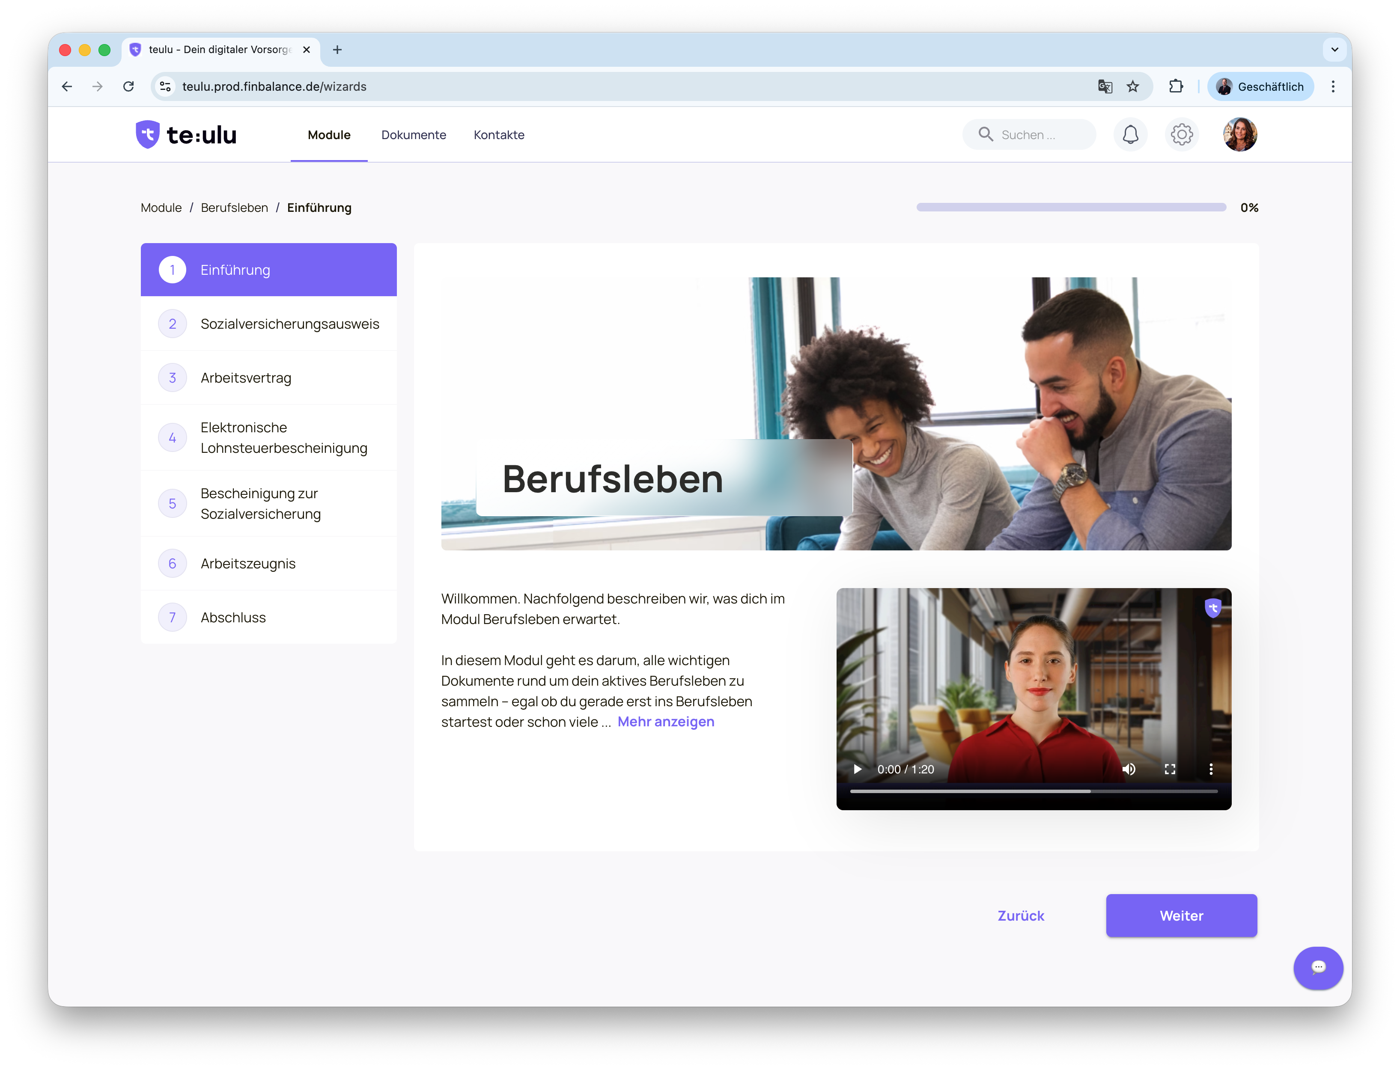The image size is (1400, 1070).
Task: Click Mehr anzeigen to expand the text
Action: pos(666,722)
